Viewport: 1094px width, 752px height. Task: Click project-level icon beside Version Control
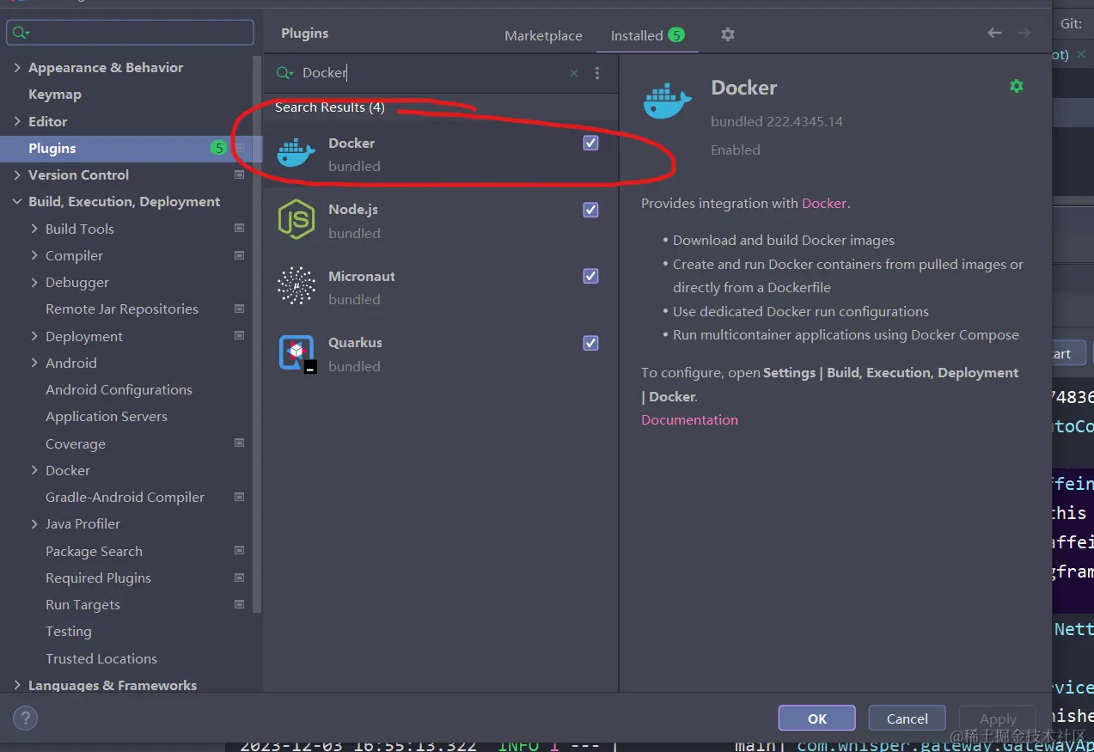pyautogui.click(x=239, y=174)
